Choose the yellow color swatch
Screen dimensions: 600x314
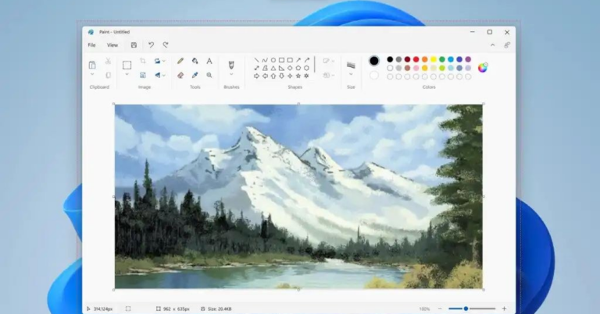[x=433, y=59]
